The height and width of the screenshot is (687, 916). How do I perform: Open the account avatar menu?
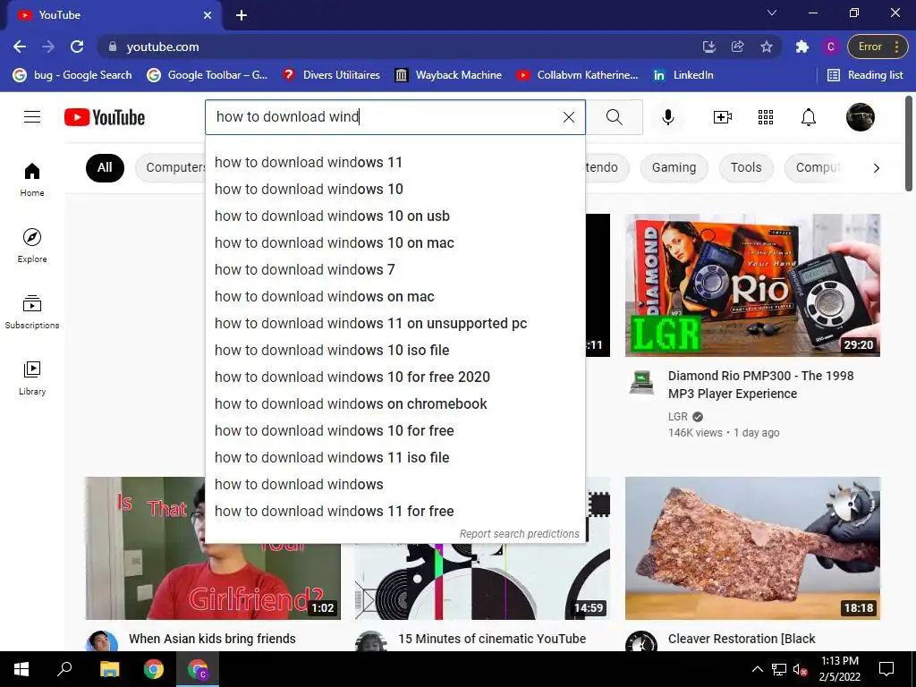pyautogui.click(x=860, y=117)
